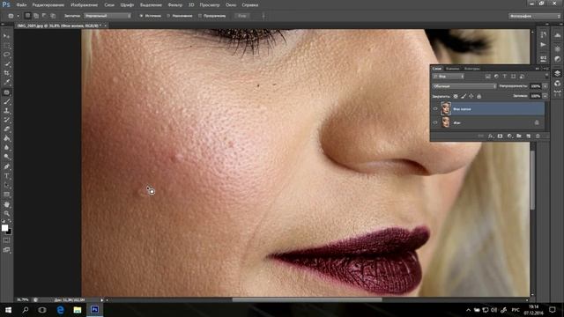Screen dimensions: 564x317
Task: Select the Type tool
Action: pyautogui.click(x=6, y=176)
